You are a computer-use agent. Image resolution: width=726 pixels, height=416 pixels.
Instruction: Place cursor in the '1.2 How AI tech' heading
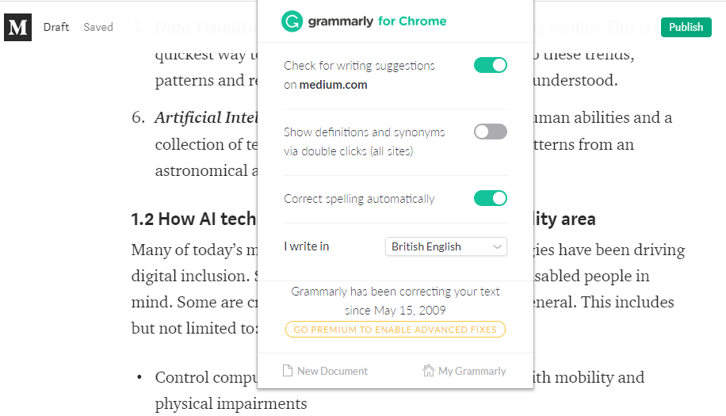(x=193, y=219)
